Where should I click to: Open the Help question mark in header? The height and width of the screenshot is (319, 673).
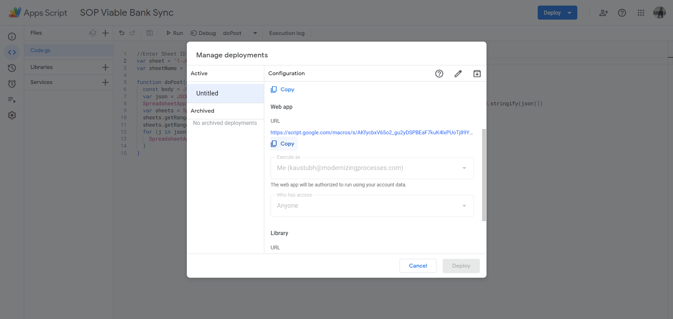622,13
